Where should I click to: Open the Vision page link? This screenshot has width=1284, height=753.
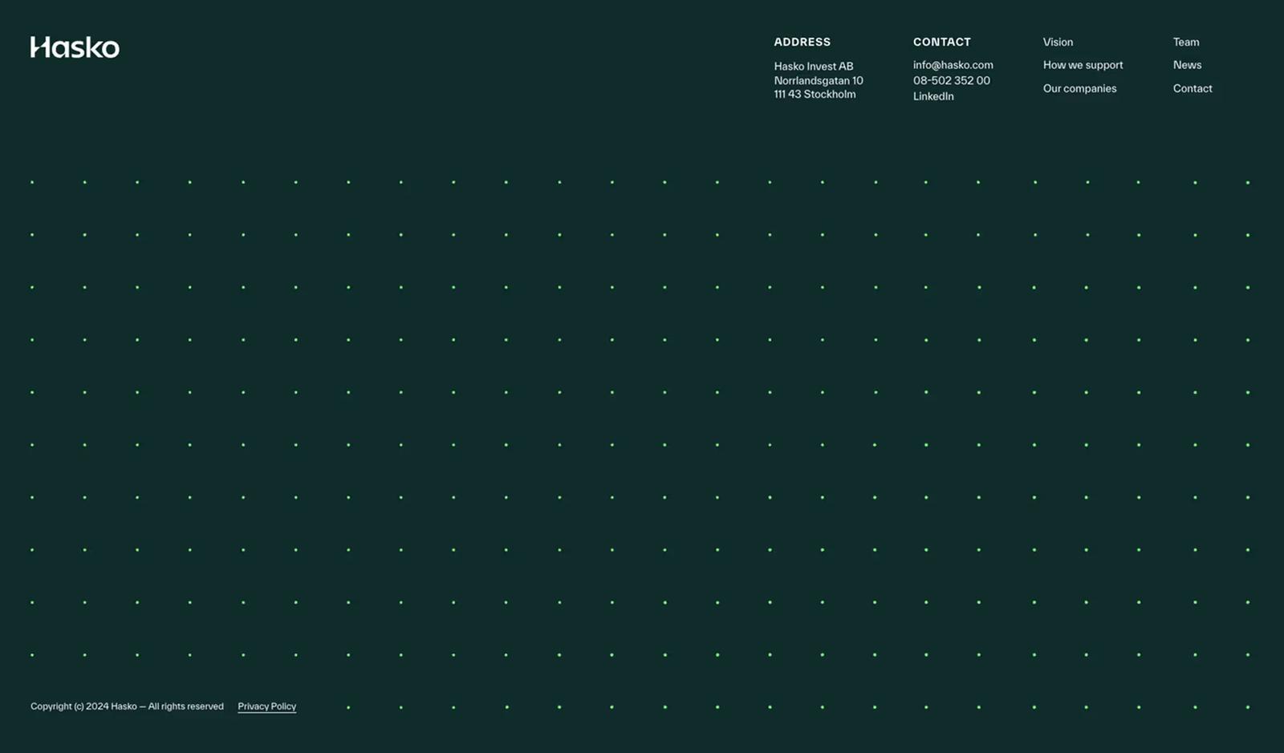[1058, 42]
